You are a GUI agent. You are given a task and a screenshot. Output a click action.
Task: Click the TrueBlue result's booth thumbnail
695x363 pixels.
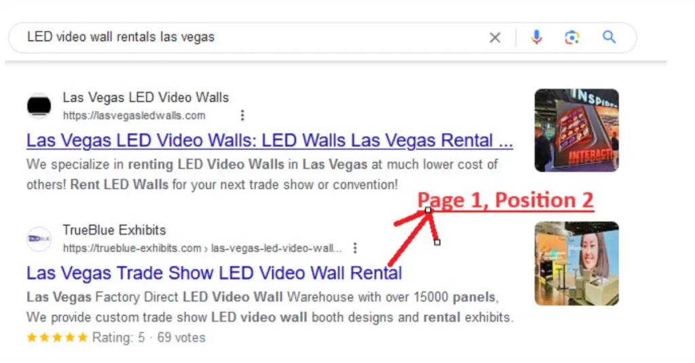(576, 263)
